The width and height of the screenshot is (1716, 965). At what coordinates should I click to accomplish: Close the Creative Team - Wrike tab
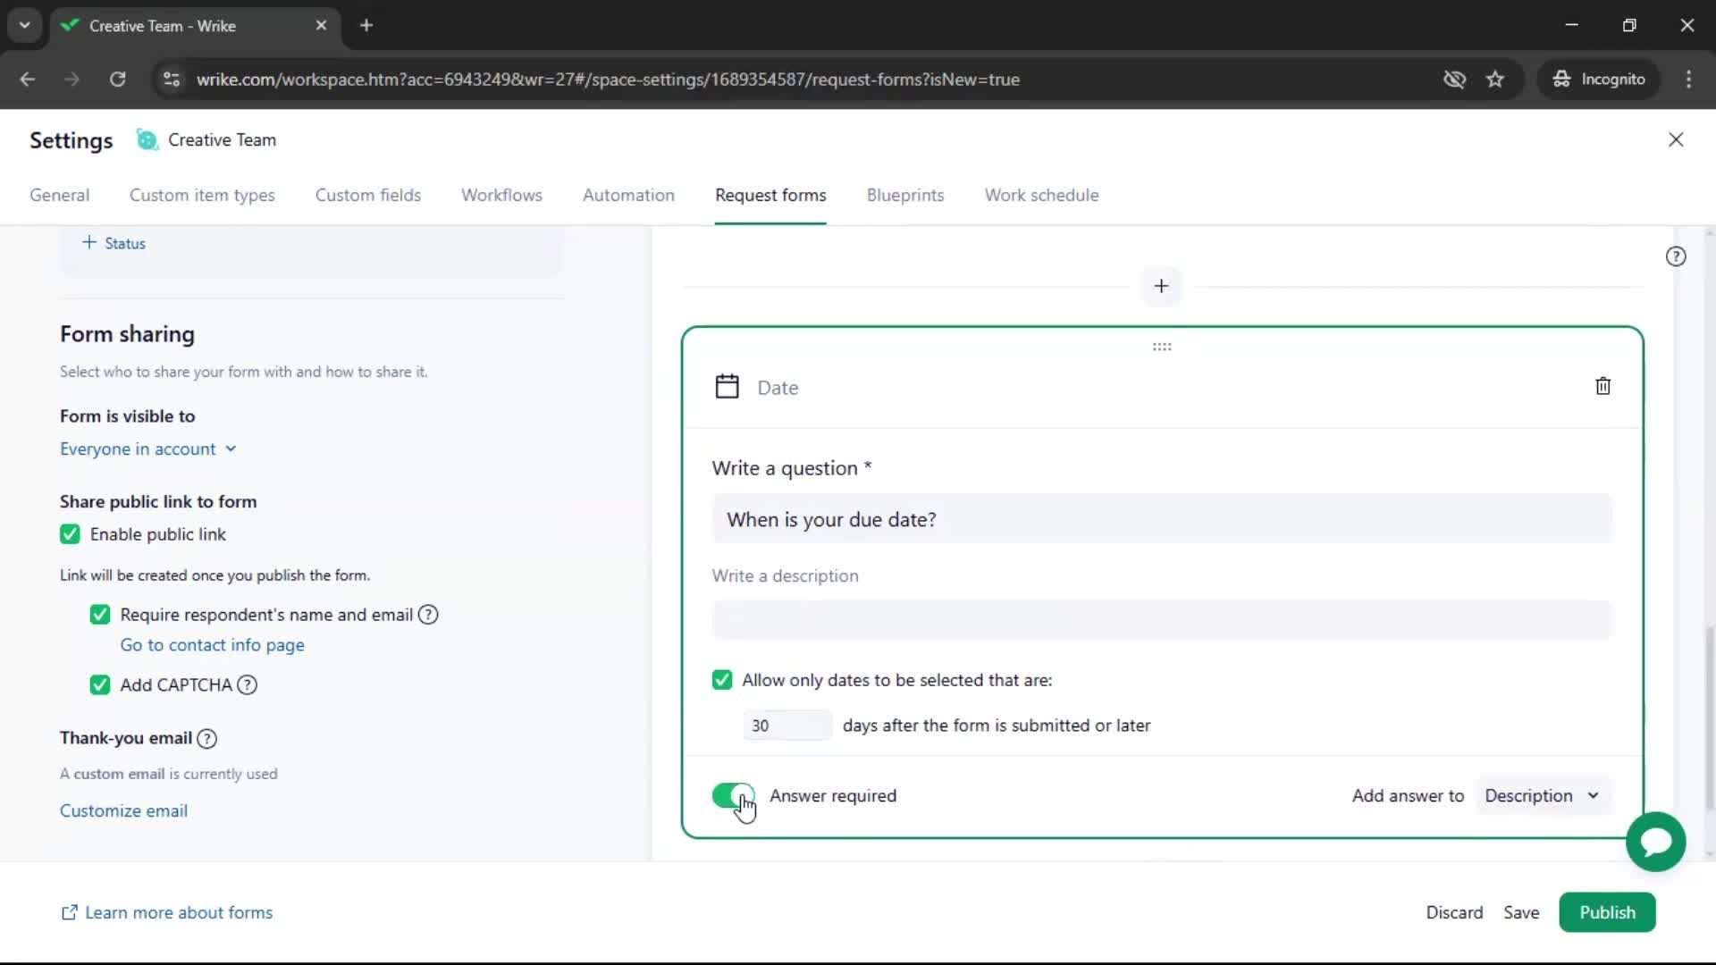[321, 26]
